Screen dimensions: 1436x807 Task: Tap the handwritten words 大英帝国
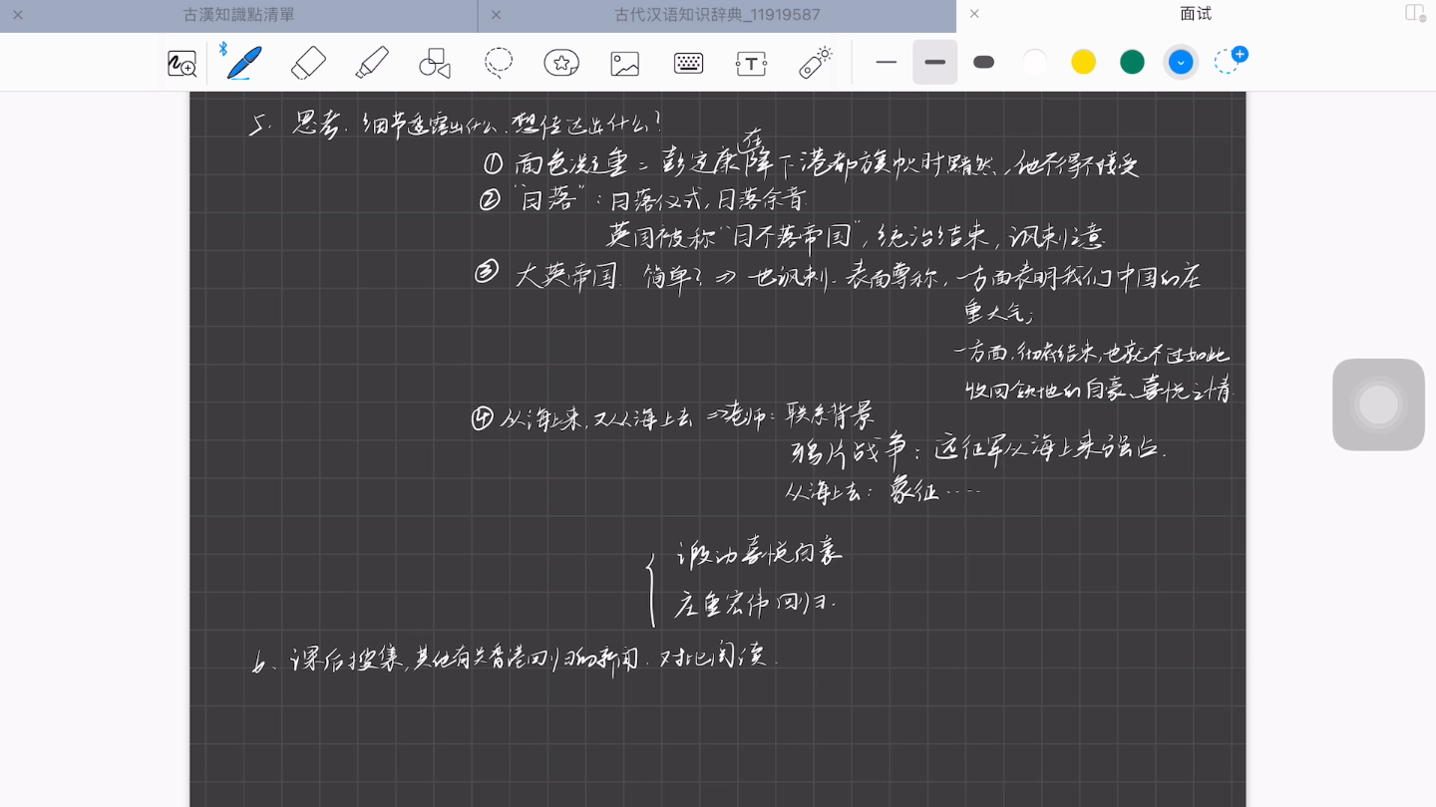point(568,275)
